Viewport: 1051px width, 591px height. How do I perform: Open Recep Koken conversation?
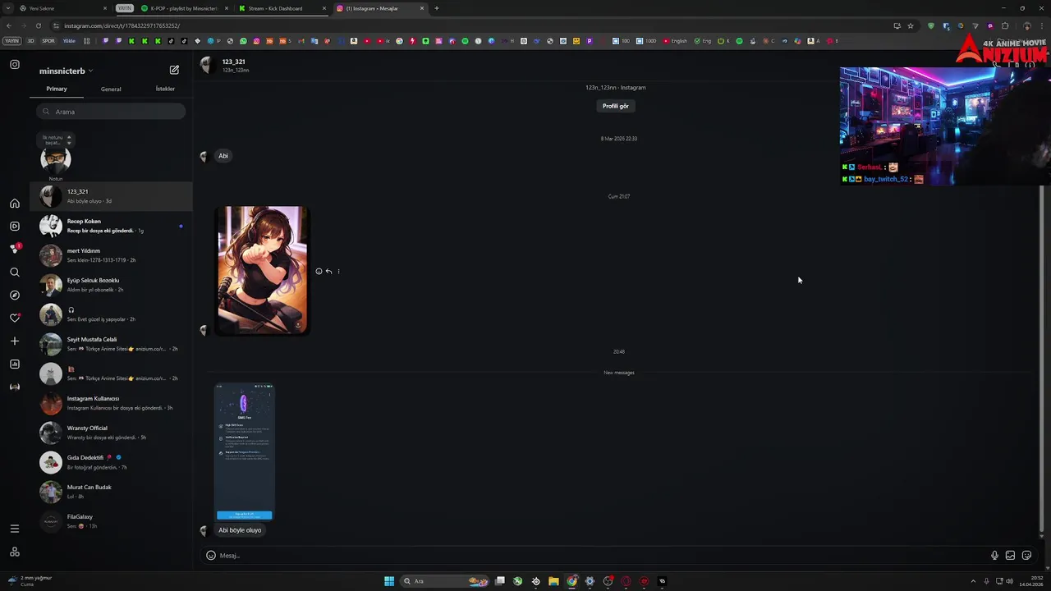111,226
